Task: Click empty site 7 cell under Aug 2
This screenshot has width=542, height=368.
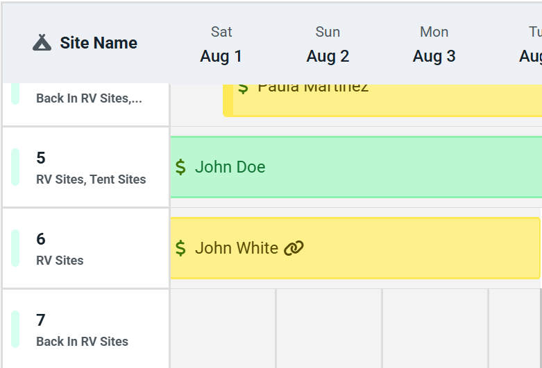Action: point(329,328)
